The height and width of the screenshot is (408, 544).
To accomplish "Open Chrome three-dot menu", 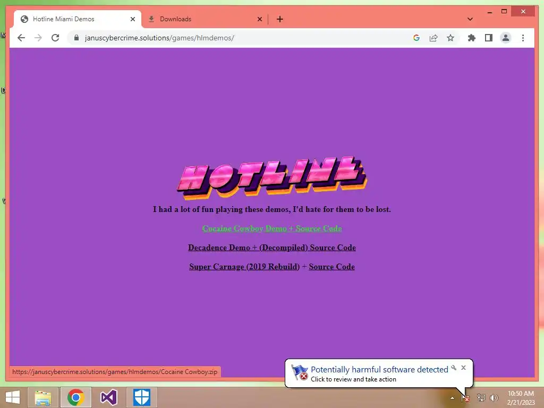I will pyautogui.click(x=523, y=38).
